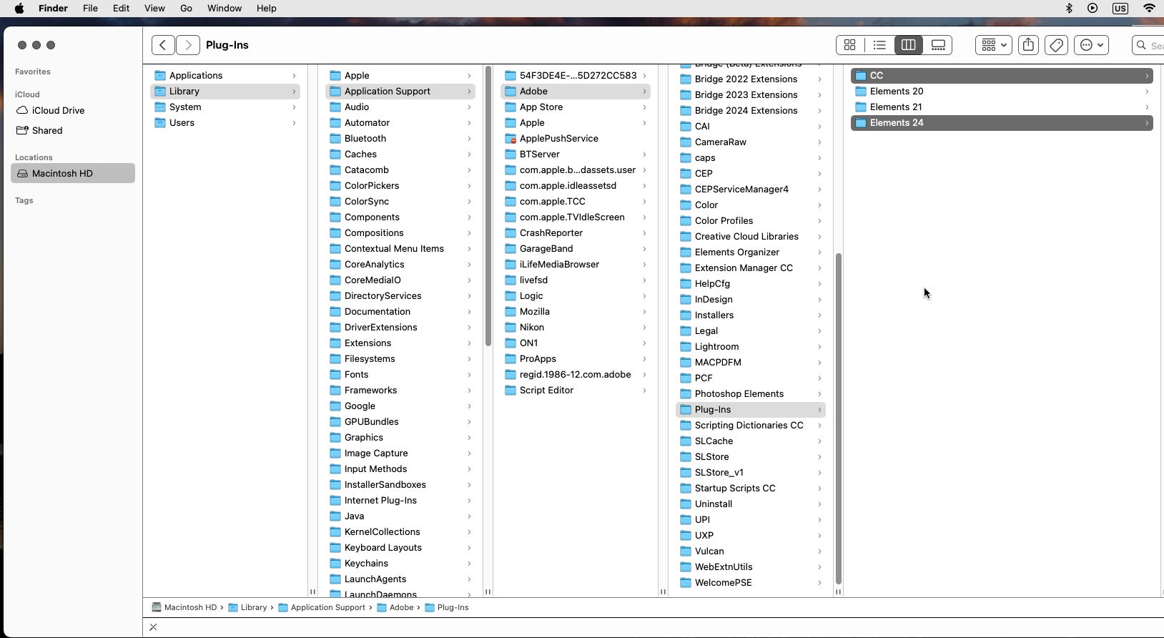Click the GarageBand folder icon
The image size is (1164, 638).
[x=511, y=248]
